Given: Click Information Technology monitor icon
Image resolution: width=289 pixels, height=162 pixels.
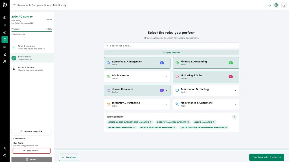Looking at the screenshot, I should 177,90.
